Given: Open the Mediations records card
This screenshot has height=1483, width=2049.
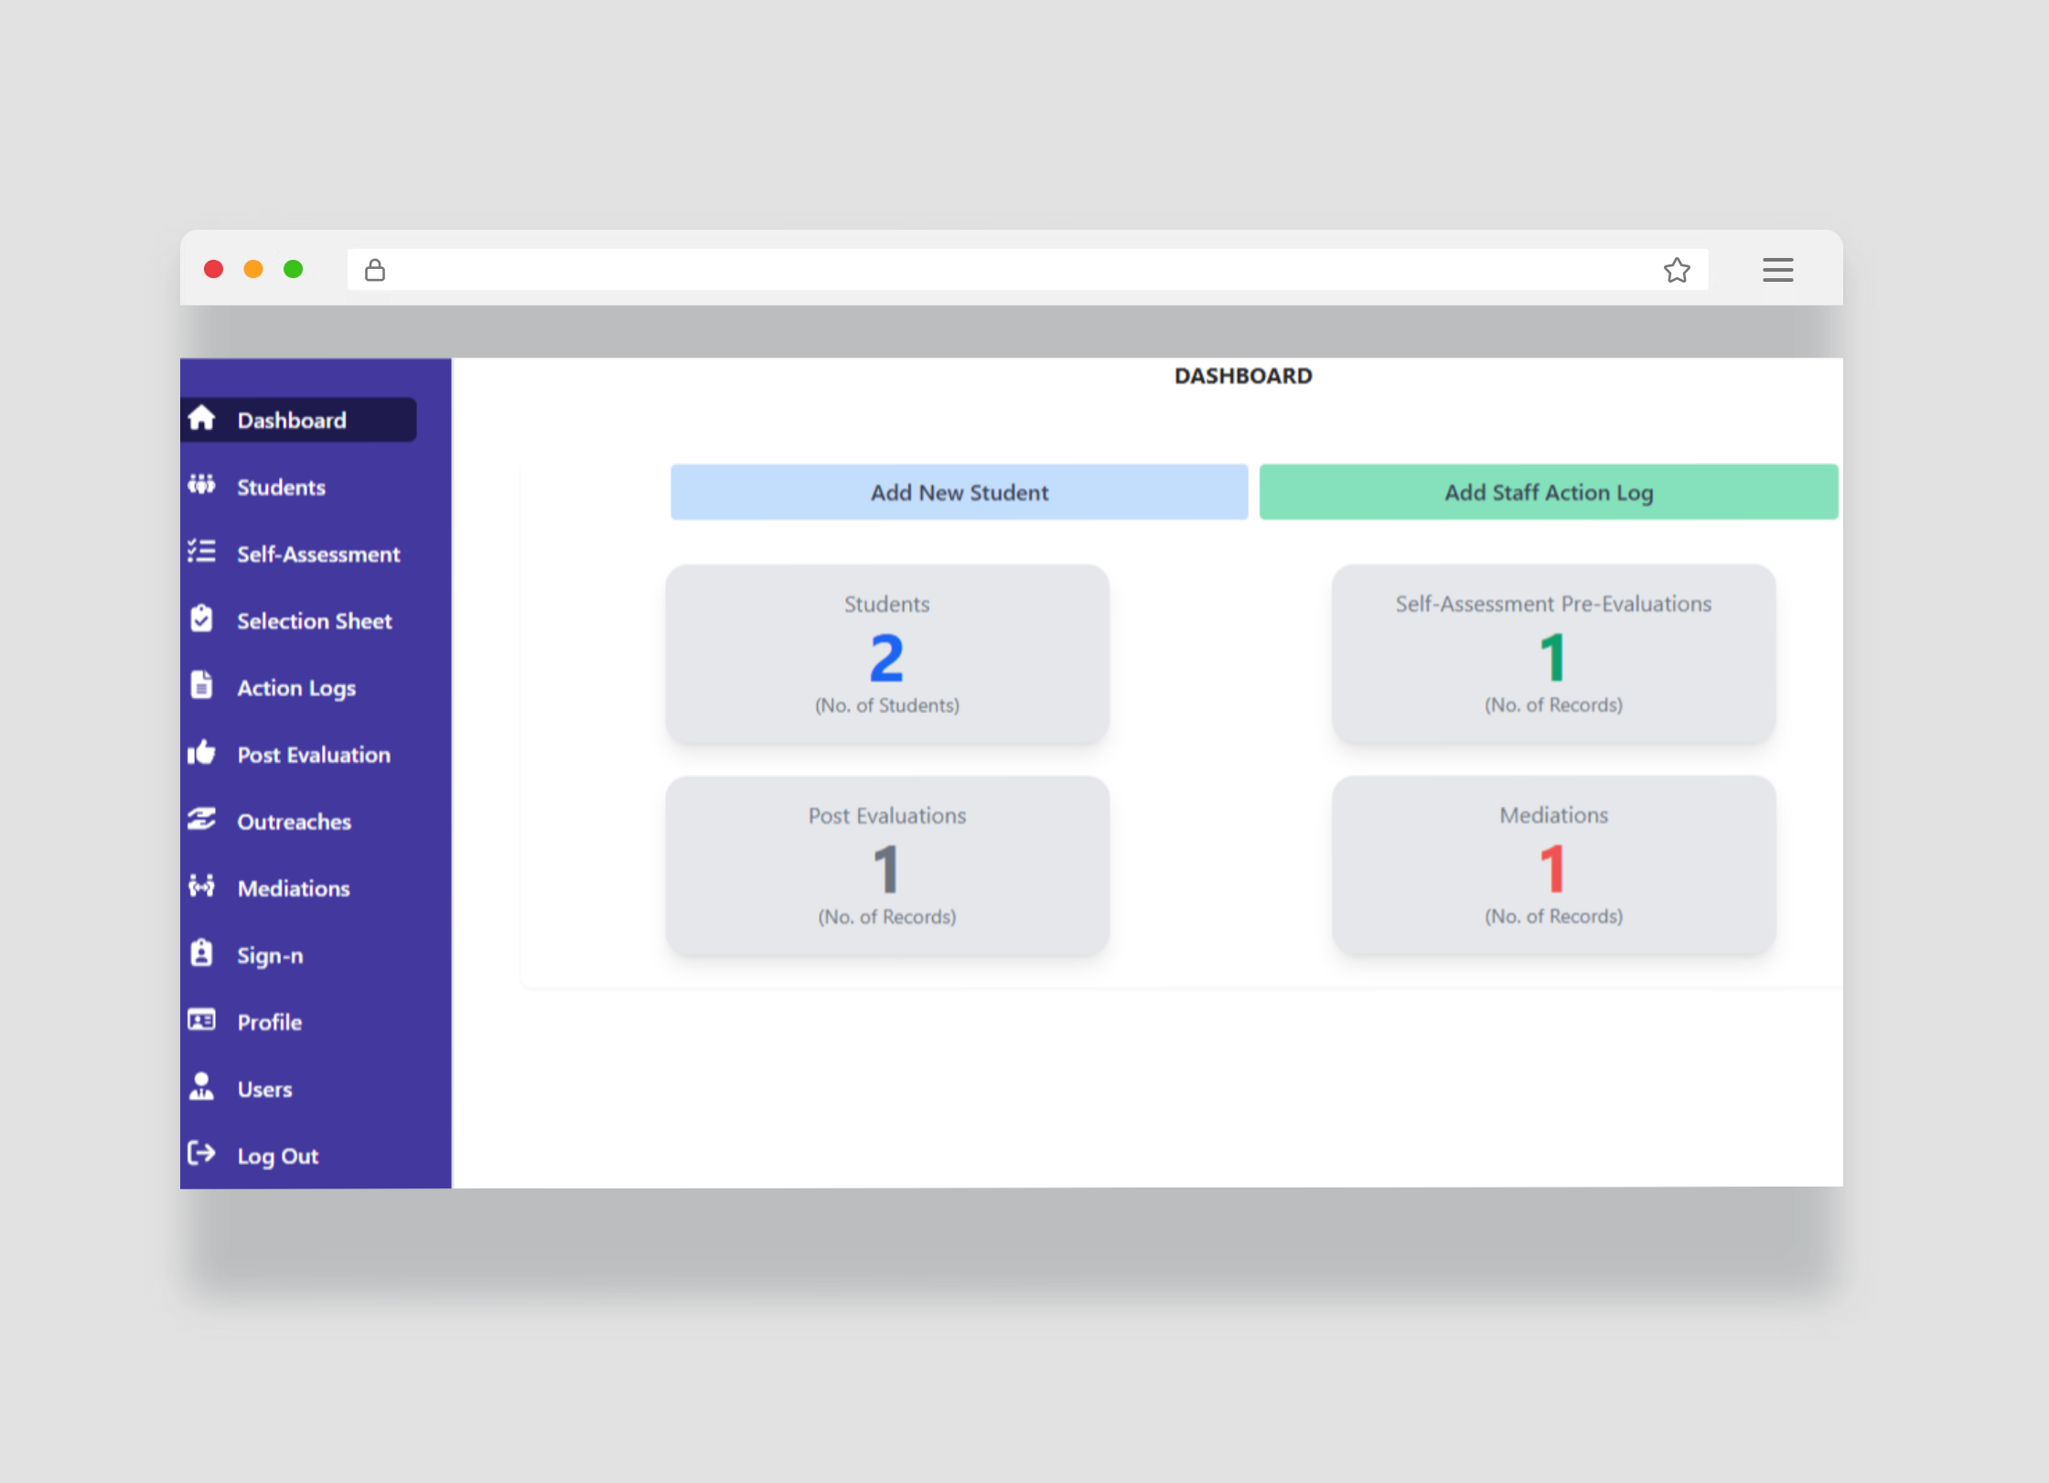Looking at the screenshot, I should click(1552, 865).
